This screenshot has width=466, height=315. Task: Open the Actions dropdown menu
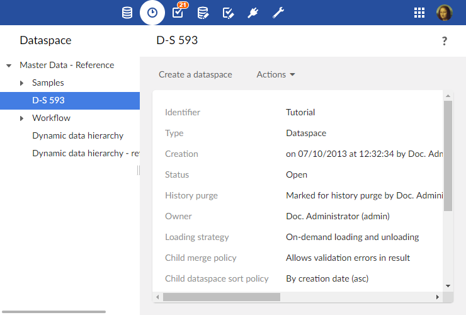click(x=276, y=74)
